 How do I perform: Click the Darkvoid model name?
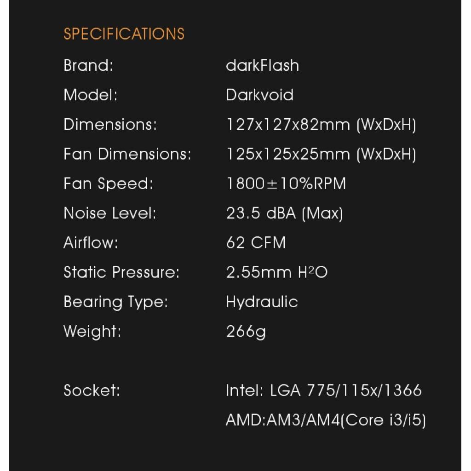coord(259,95)
